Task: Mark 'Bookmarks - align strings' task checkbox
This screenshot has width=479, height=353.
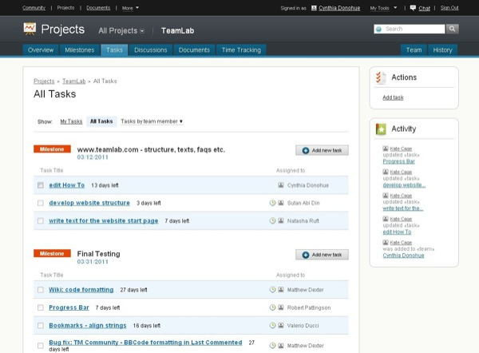Action: (41, 326)
